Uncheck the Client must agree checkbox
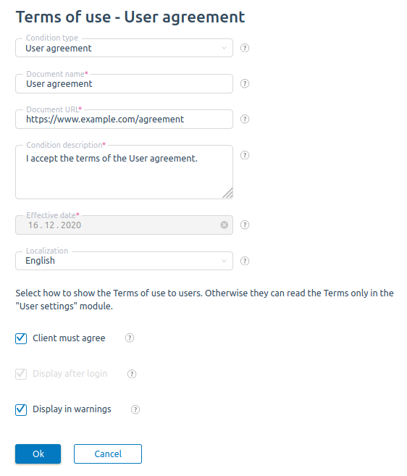Viewport: 407px width, 476px height. click(21, 338)
